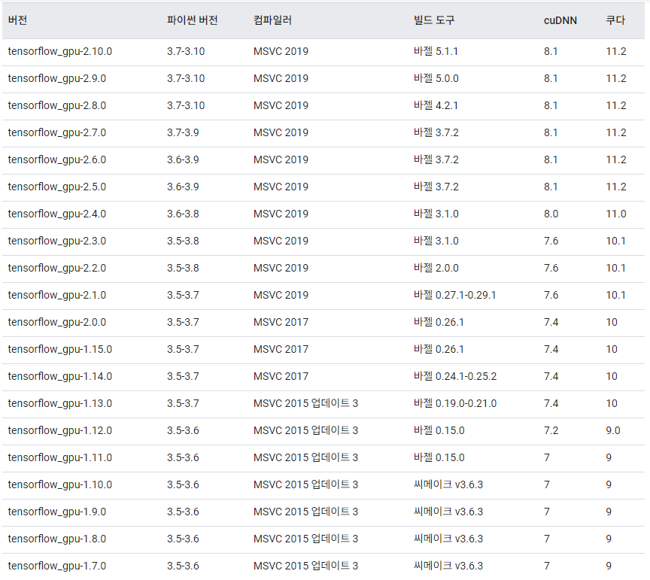650x580 pixels.
Task: Select the tensorflow_gpu-2.2.0 cell
Action: 57,269
